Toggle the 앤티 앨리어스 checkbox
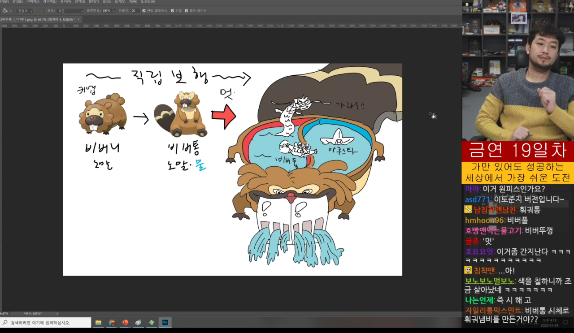The width and height of the screenshot is (574, 333). coord(144,10)
